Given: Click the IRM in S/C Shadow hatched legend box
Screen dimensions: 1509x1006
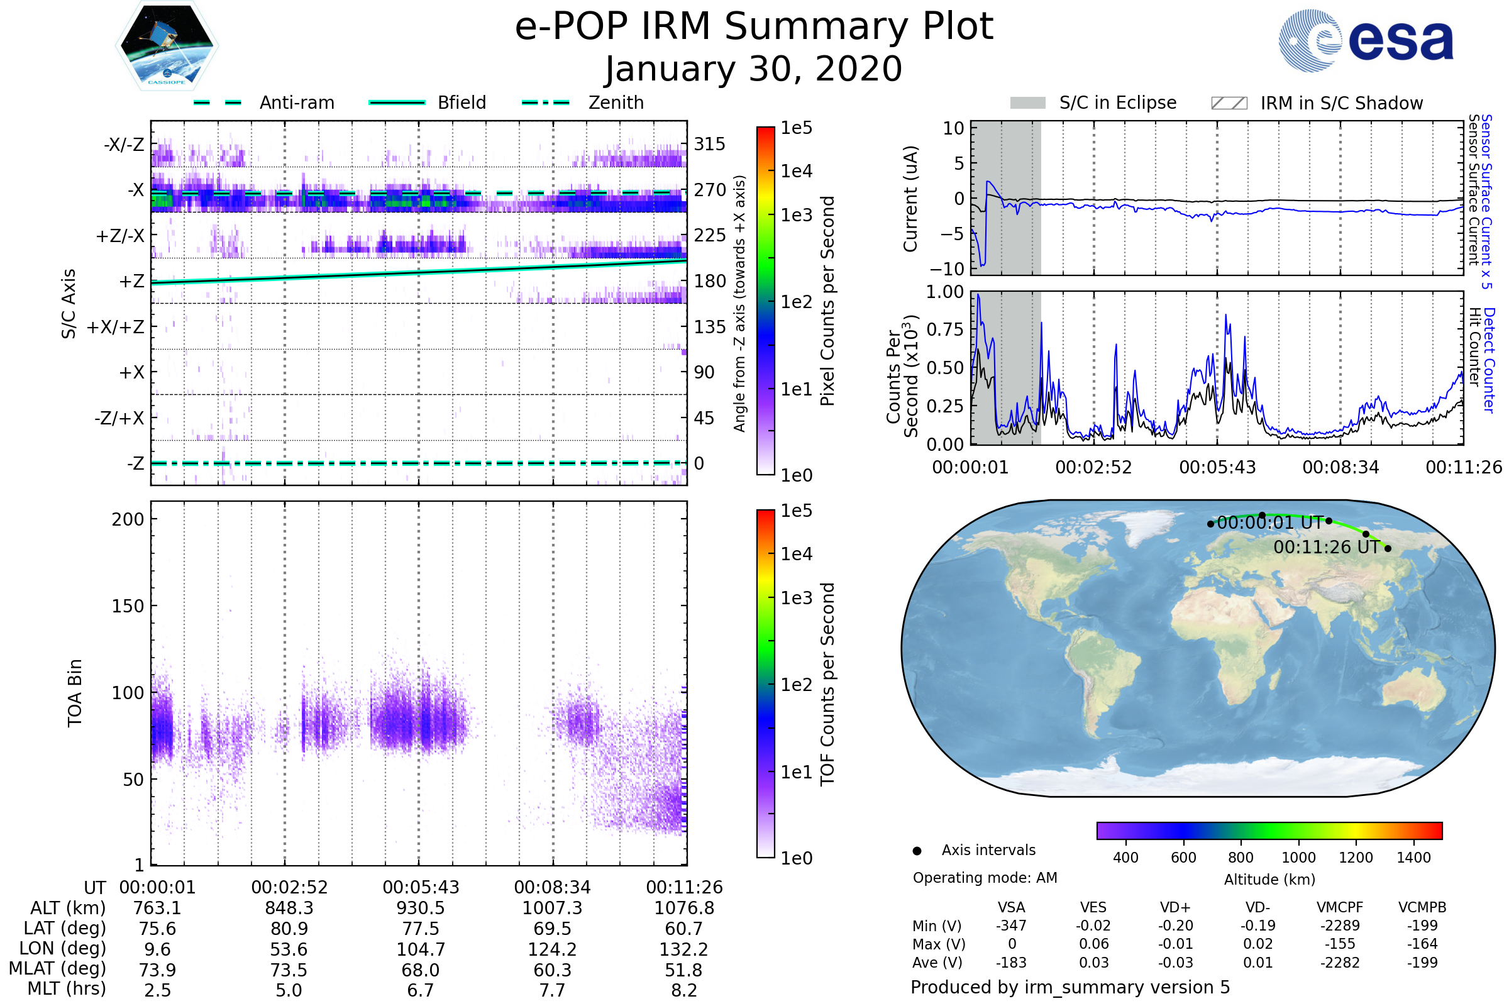Looking at the screenshot, I should click(1229, 103).
